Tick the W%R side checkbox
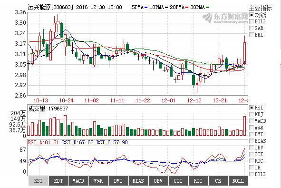The width and height of the screenshot is (281, 188). tap(252, 128)
